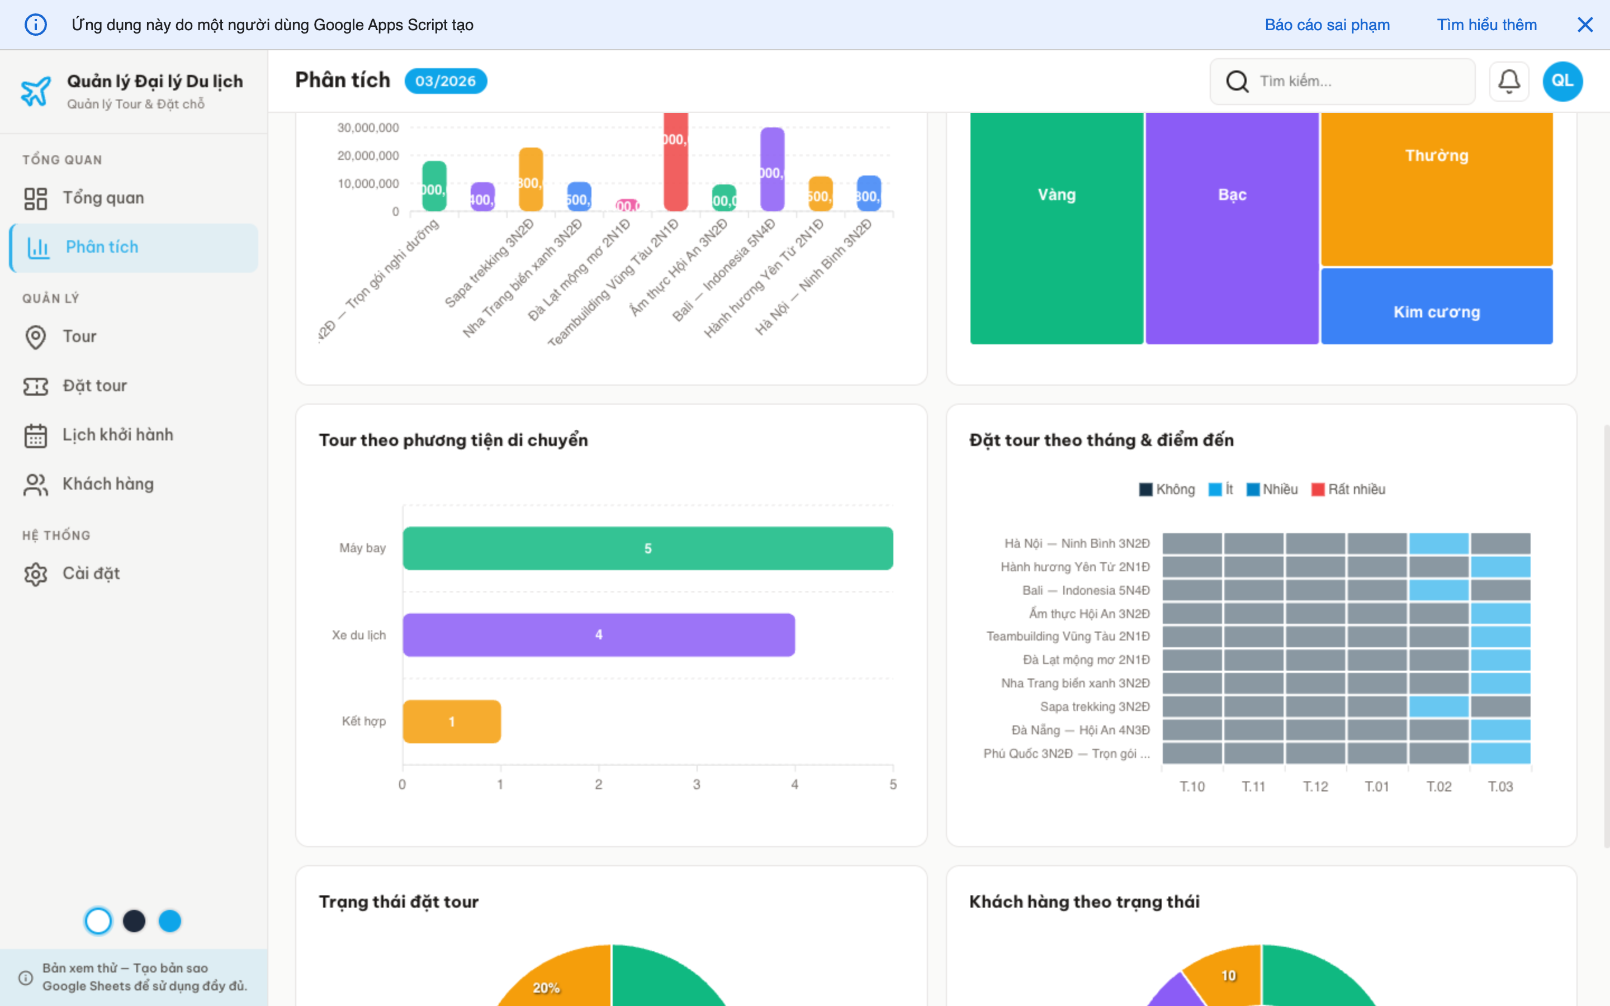Click the Lịch khởi hành calendar icon
The height and width of the screenshot is (1006, 1610).
click(35, 435)
